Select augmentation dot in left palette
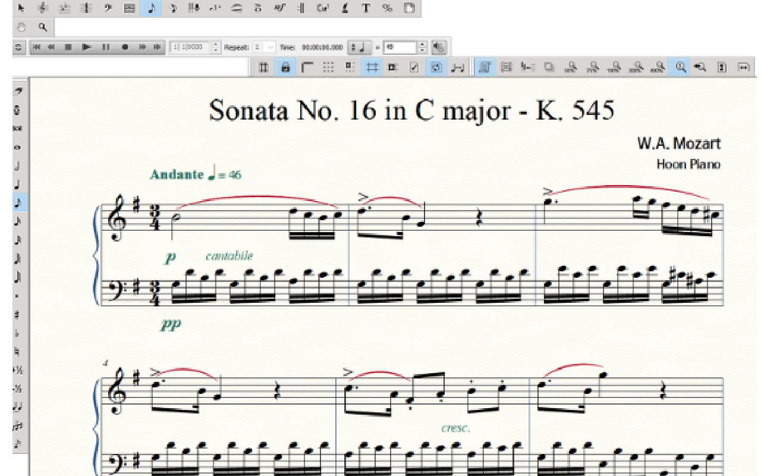 tap(18, 296)
